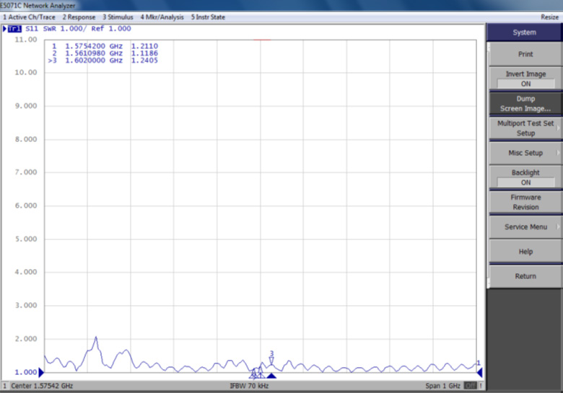This screenshot has width=563, height=393.
Task: Click the SWR peak on the trace
Action: (95, 337)
